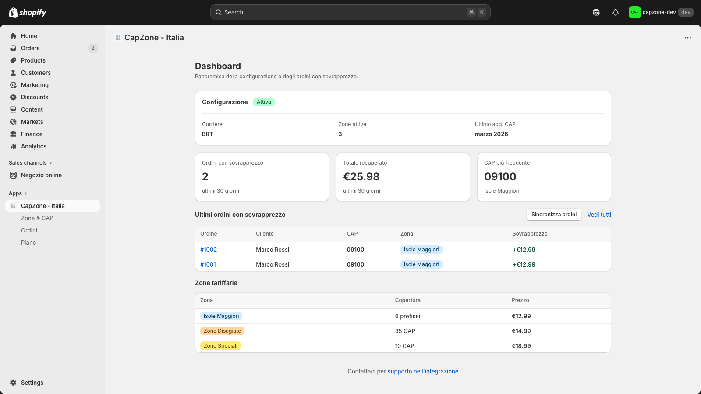701x394 pixels.
Task: Click the Isole Maggiori badge in order #1001
Action: click(x=421, y=264)
